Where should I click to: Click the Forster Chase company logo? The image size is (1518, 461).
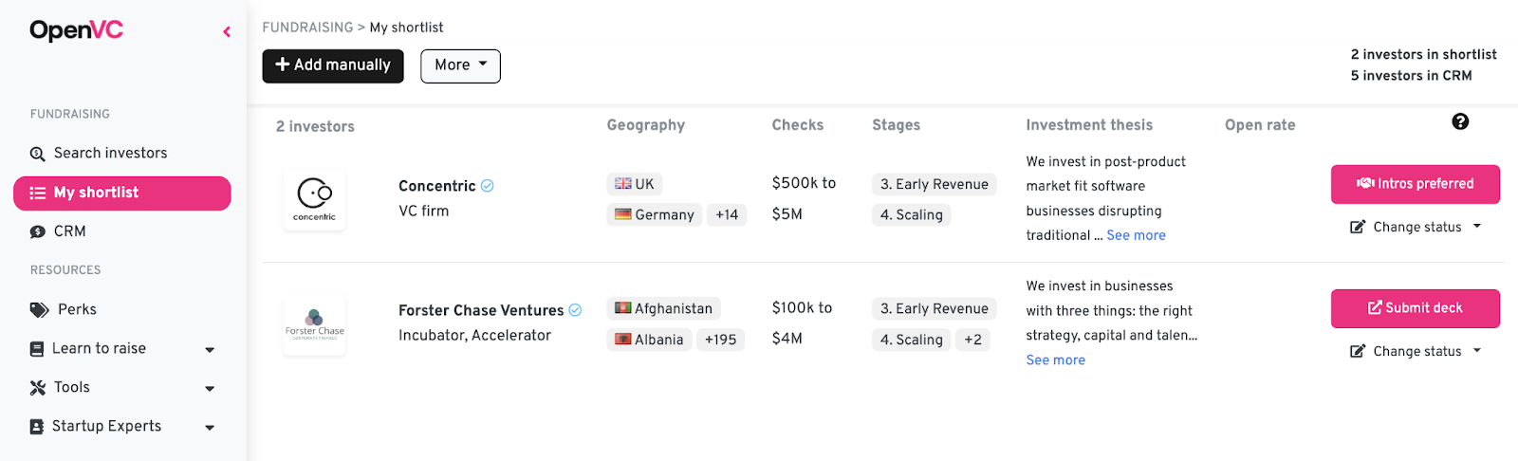pyautogui.click(x=314, y=323)
